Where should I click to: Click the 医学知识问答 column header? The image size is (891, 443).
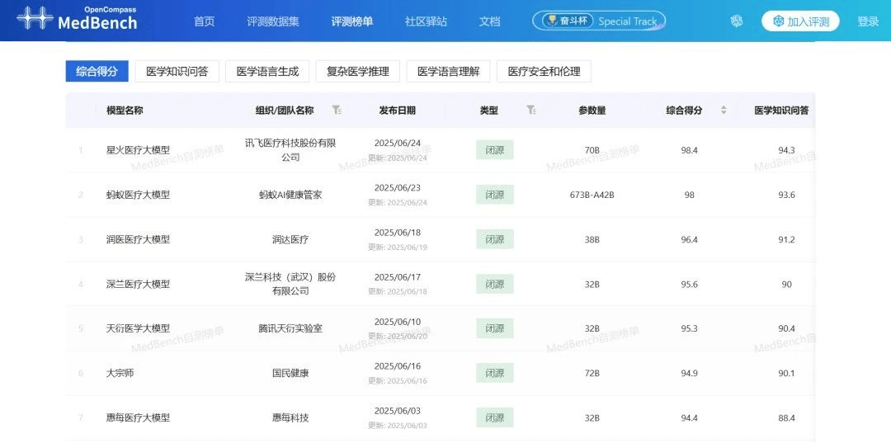pos(781,111)
